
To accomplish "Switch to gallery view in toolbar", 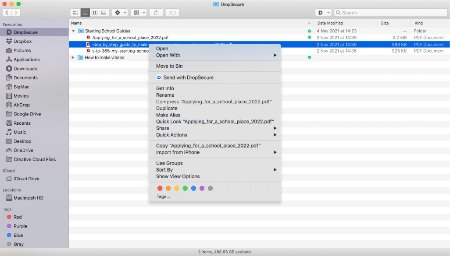I will [104, 13].
